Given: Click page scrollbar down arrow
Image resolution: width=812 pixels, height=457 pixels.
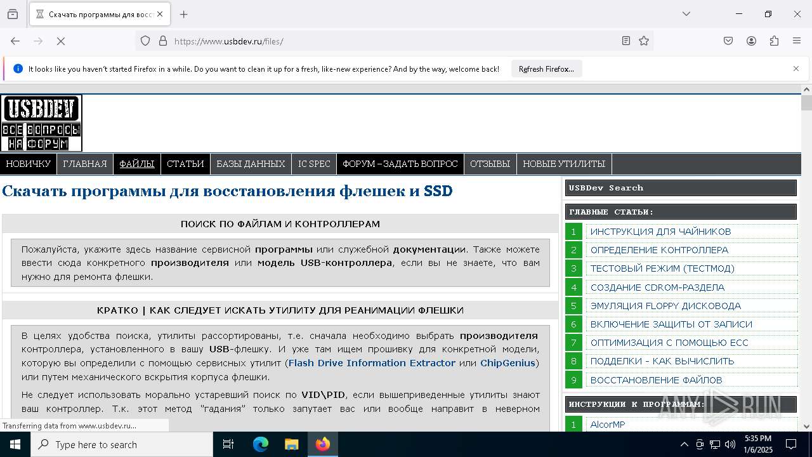Looking at the screenshot, I should (x=806, y=427).
